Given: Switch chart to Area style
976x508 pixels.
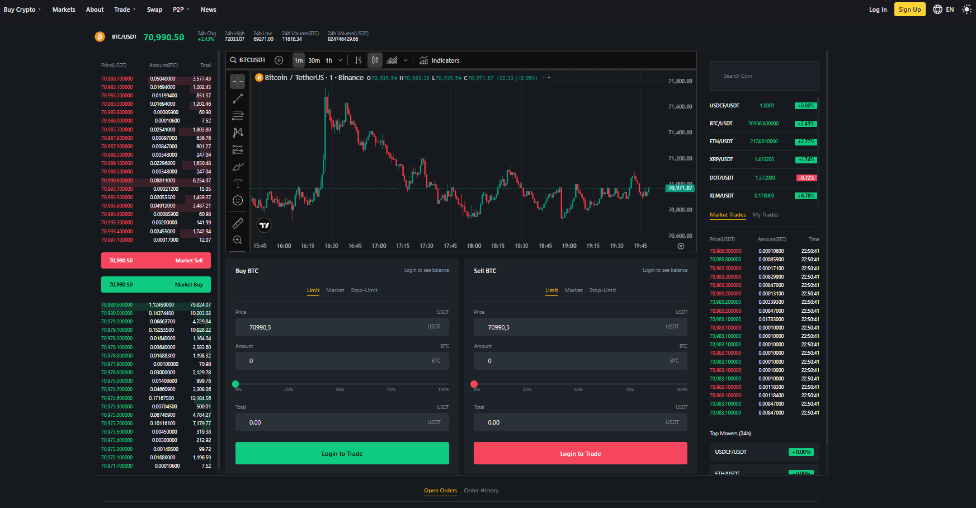Looking at the screenshot, I should (392, 60).
